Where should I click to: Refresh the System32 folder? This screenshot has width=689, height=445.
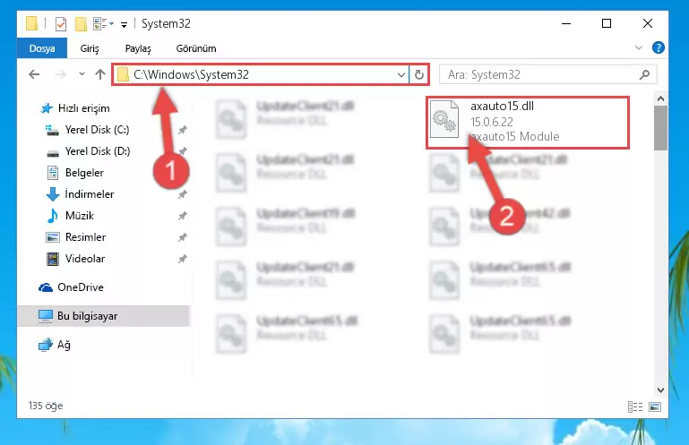pyautogui.click(x=419, y=74)
